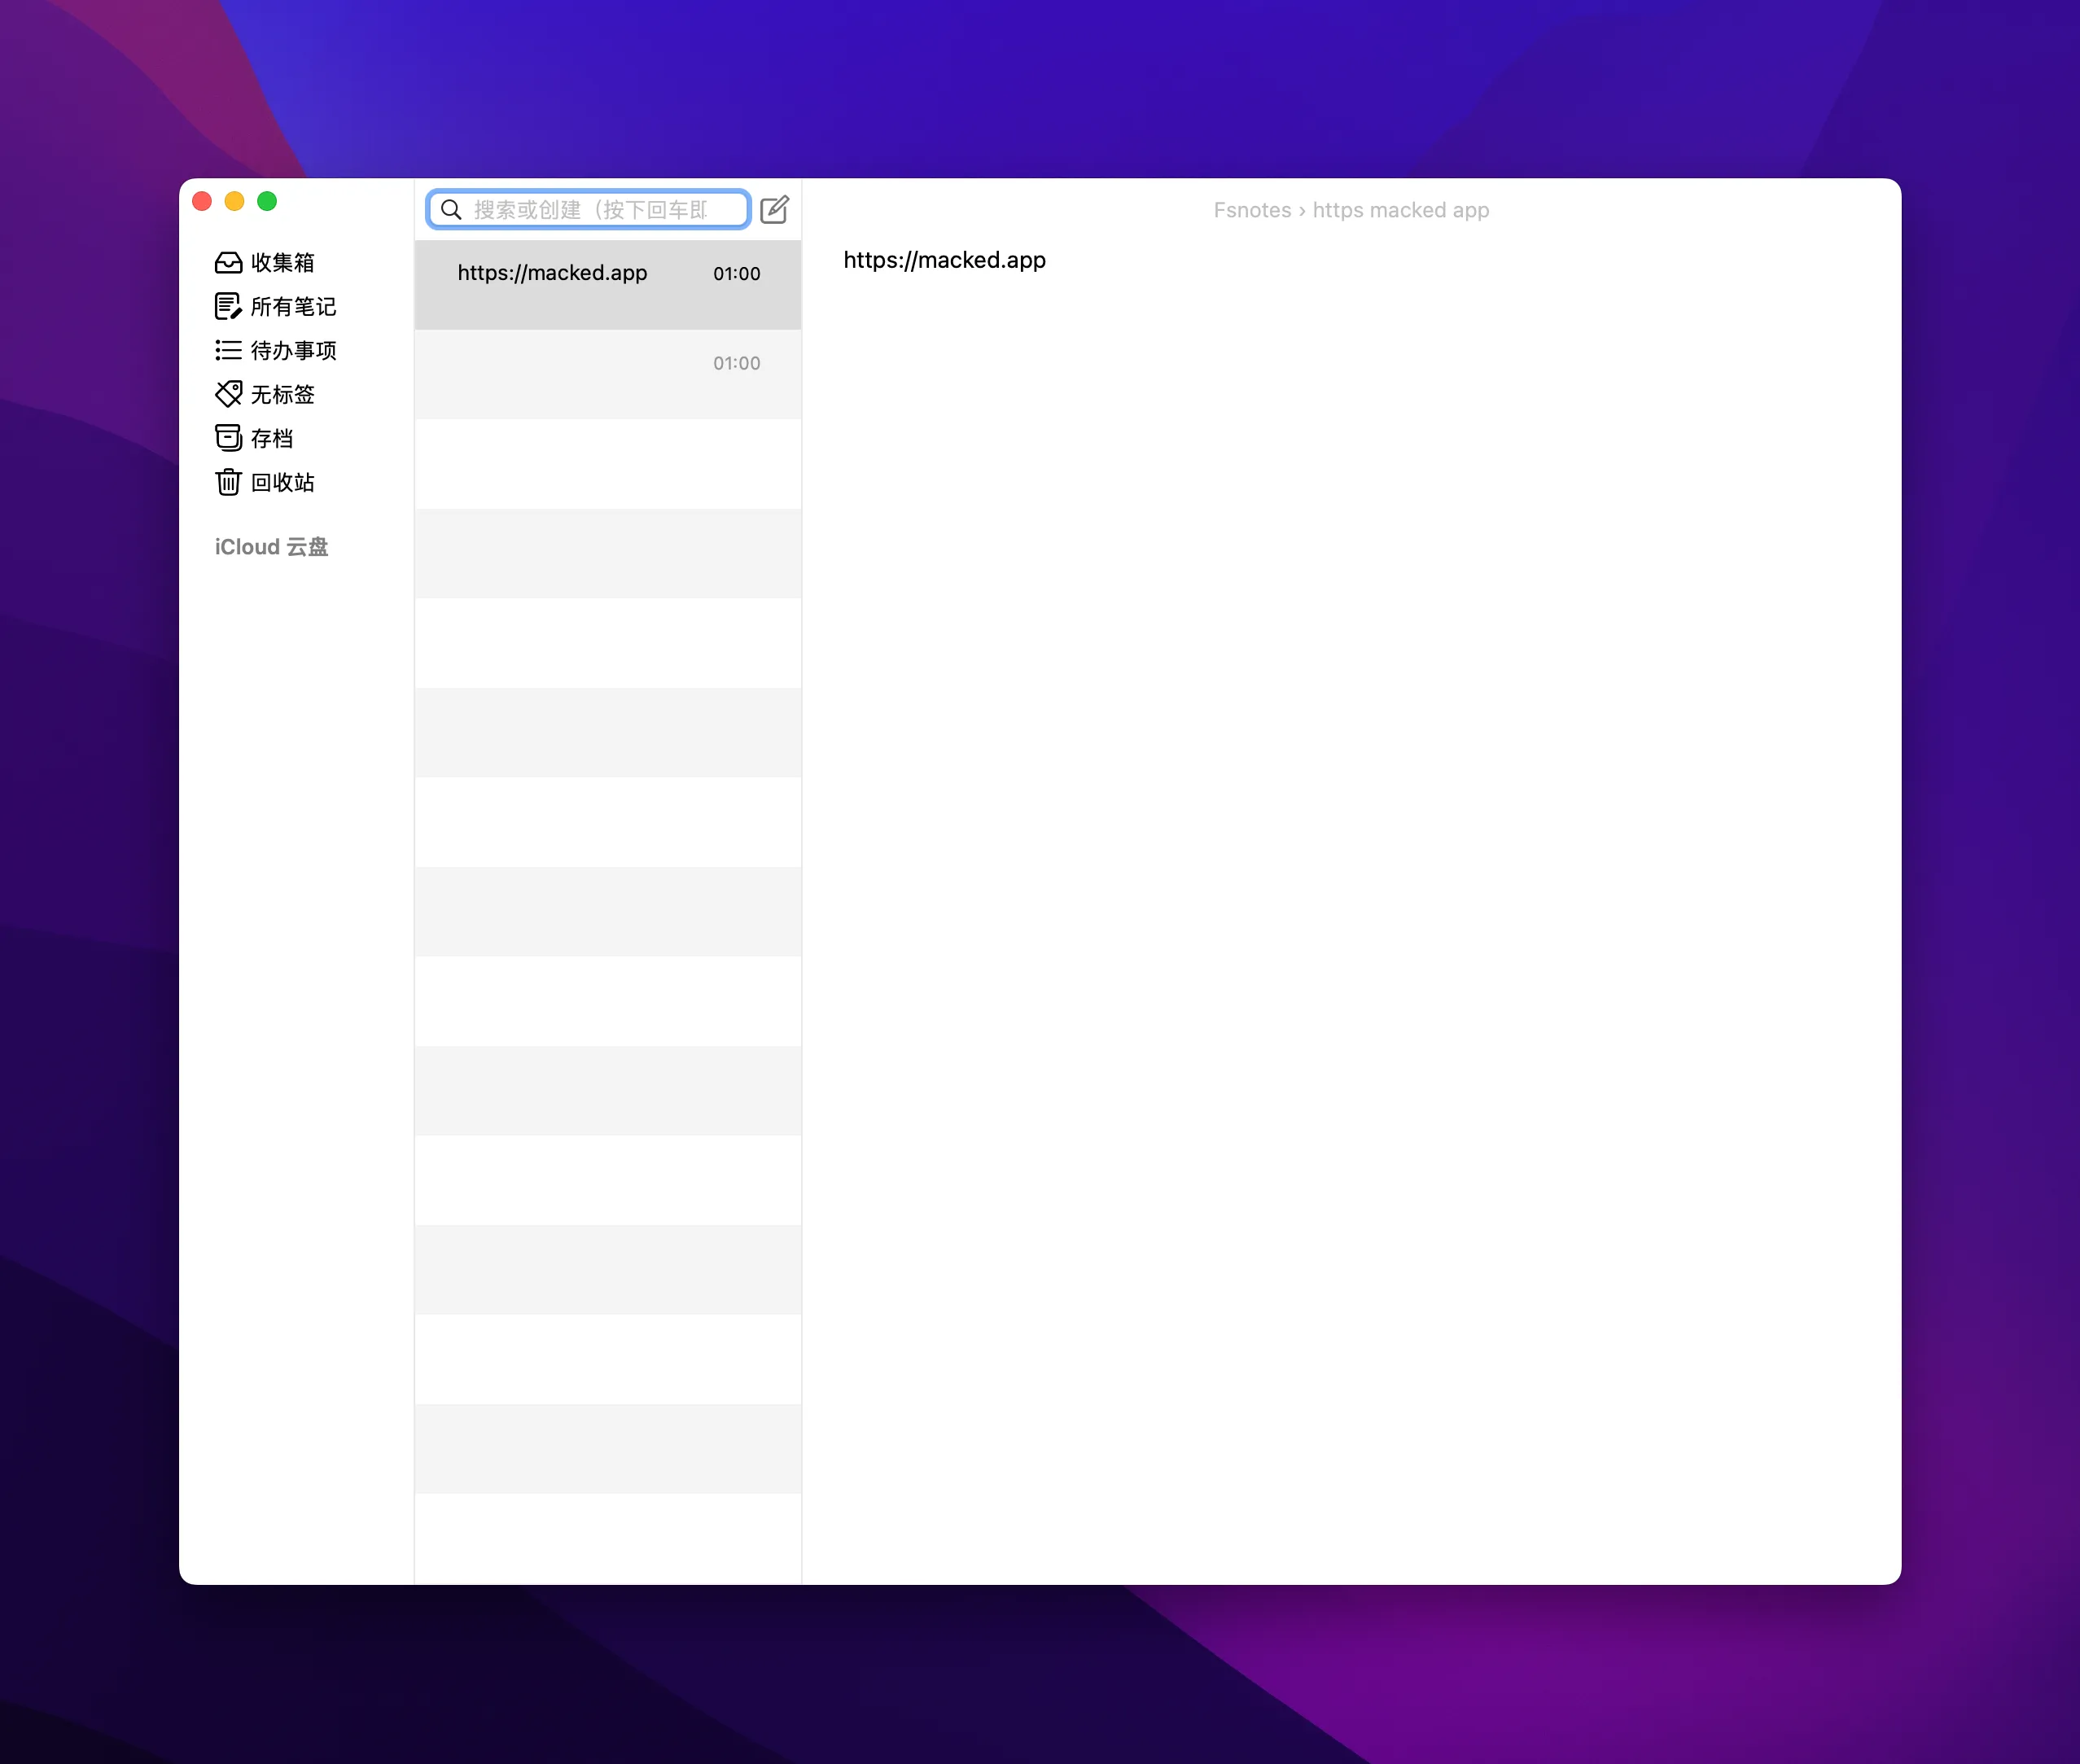The width and height of the screenshot is (2080, 1764).
Task: Minimize the window with yellow button
Action: 234,201
